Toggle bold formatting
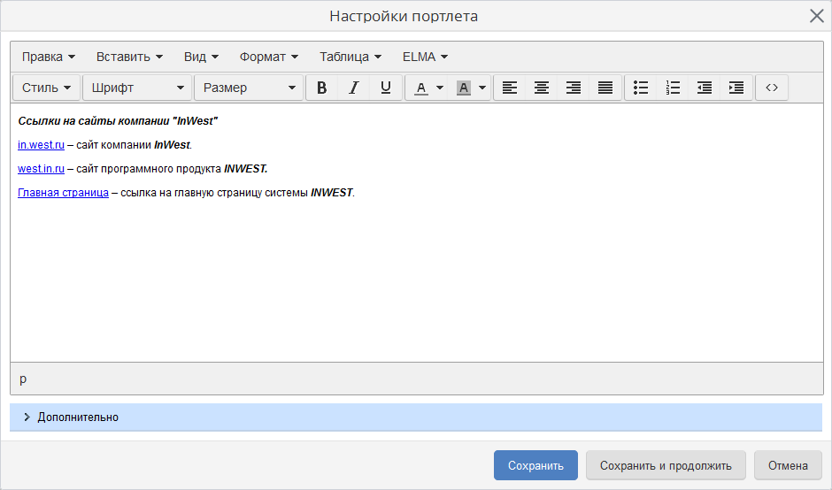The image size is (832, 490). point(321,88)
